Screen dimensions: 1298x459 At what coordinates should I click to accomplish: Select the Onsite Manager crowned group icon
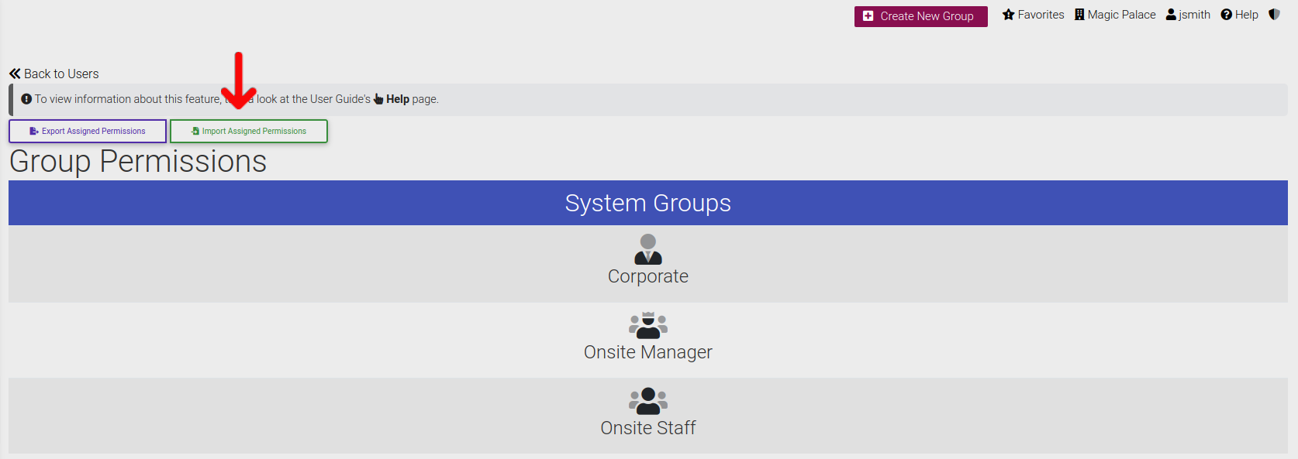[x=648, y=325]
